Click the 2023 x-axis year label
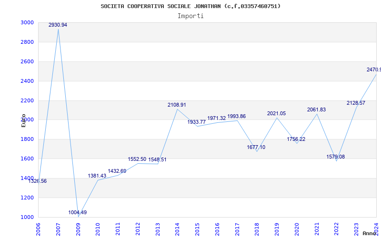Image resolution: width=381 pixels, height=238 pixels. (x=356, y=229)
